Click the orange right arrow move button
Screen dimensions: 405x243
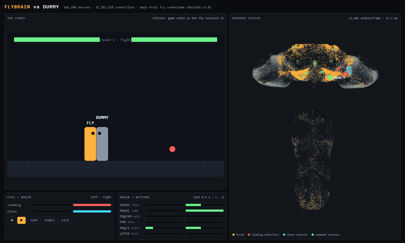coord(21,220)
